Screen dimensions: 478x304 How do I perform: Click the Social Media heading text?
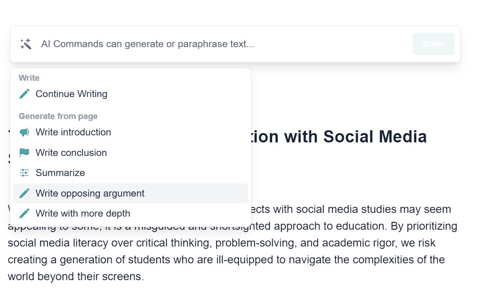pyautogui.click(x=375, y=136)
